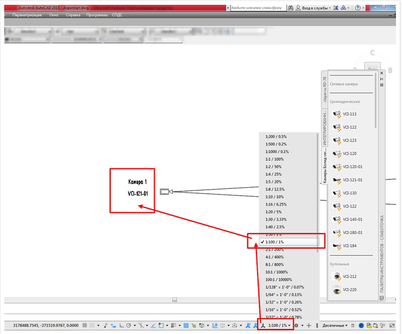Toggle ortho mode in status bar

[122, 326]
